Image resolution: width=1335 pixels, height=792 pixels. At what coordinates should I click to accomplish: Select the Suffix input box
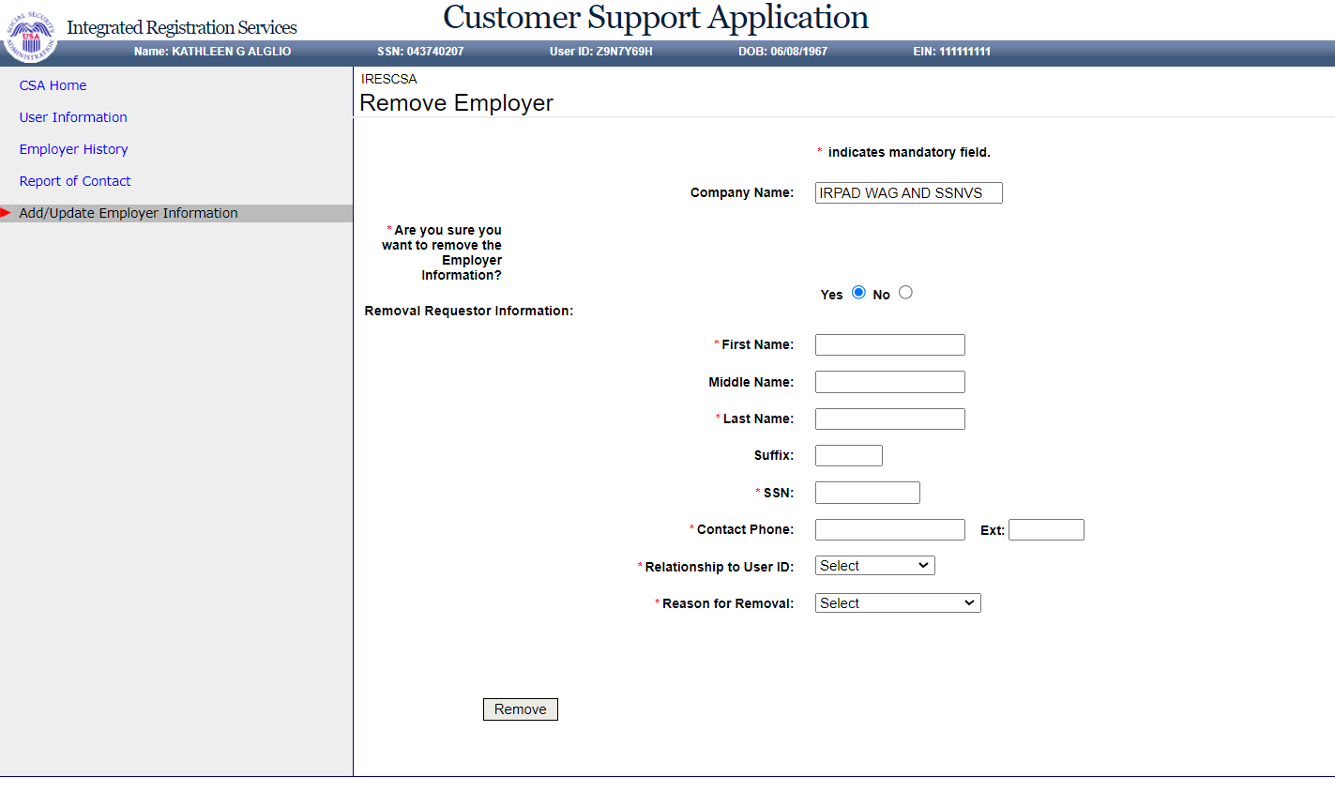(848, 456)
